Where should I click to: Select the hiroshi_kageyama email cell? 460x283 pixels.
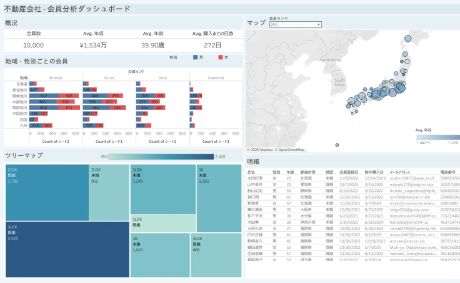point(414,191)
